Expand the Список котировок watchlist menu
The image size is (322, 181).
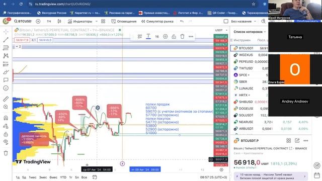pos(250,32)
